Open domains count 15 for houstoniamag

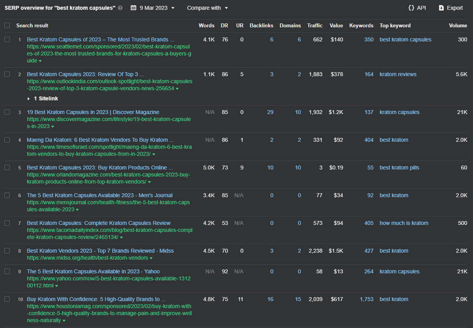pos(298,299)
